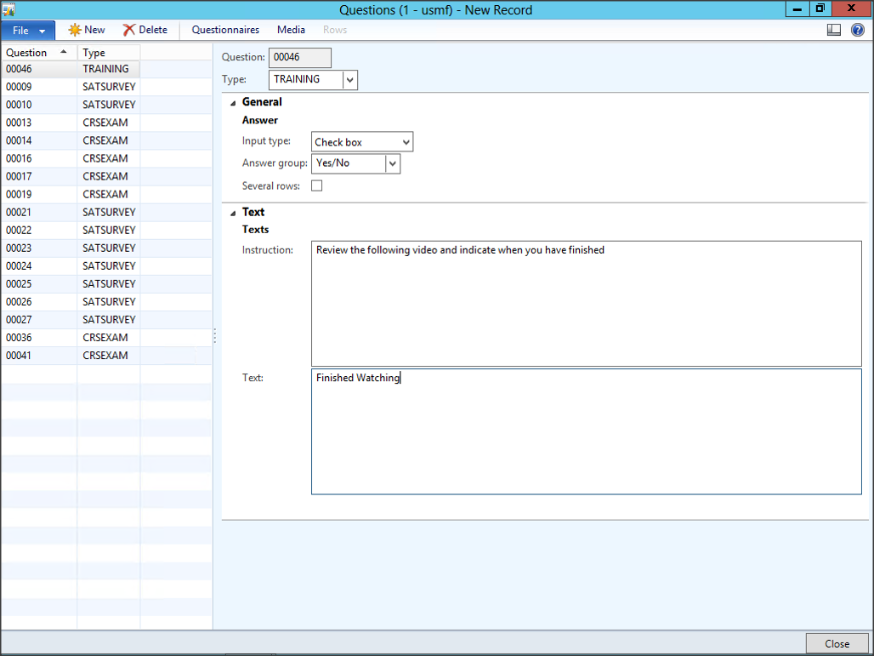Expand the Answer group Yes/No dropdown
Screen dimensions: 874x656
[392, 163]
